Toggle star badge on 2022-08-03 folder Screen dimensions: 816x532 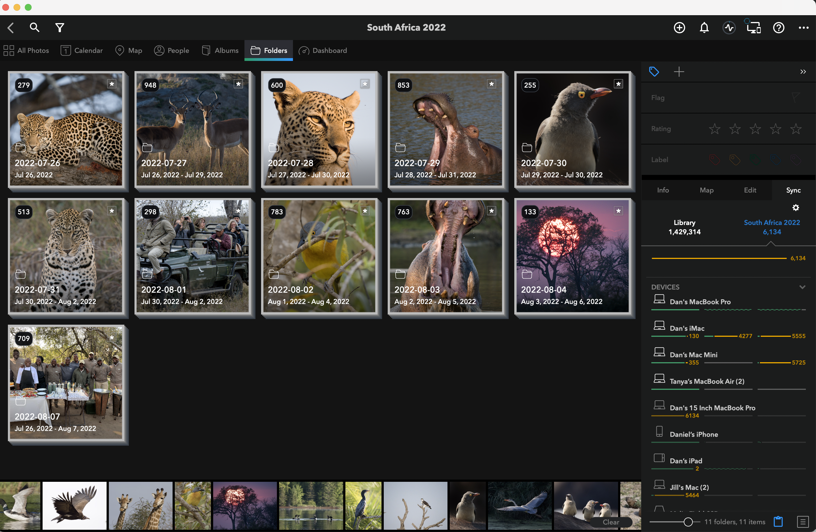coord(492,211)
